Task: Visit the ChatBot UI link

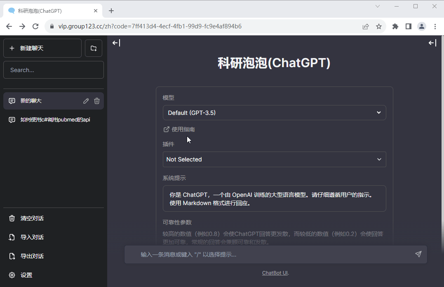Action: [x=275, y=273]
